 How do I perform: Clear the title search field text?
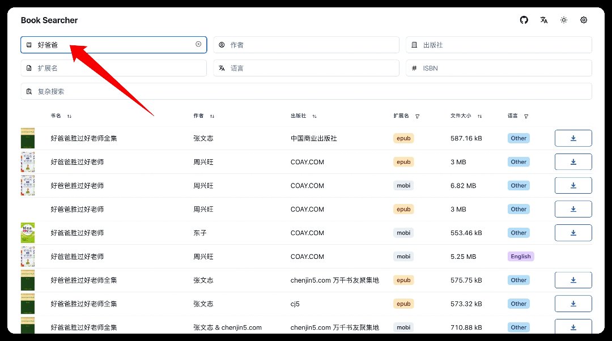[x=198, y=44]
